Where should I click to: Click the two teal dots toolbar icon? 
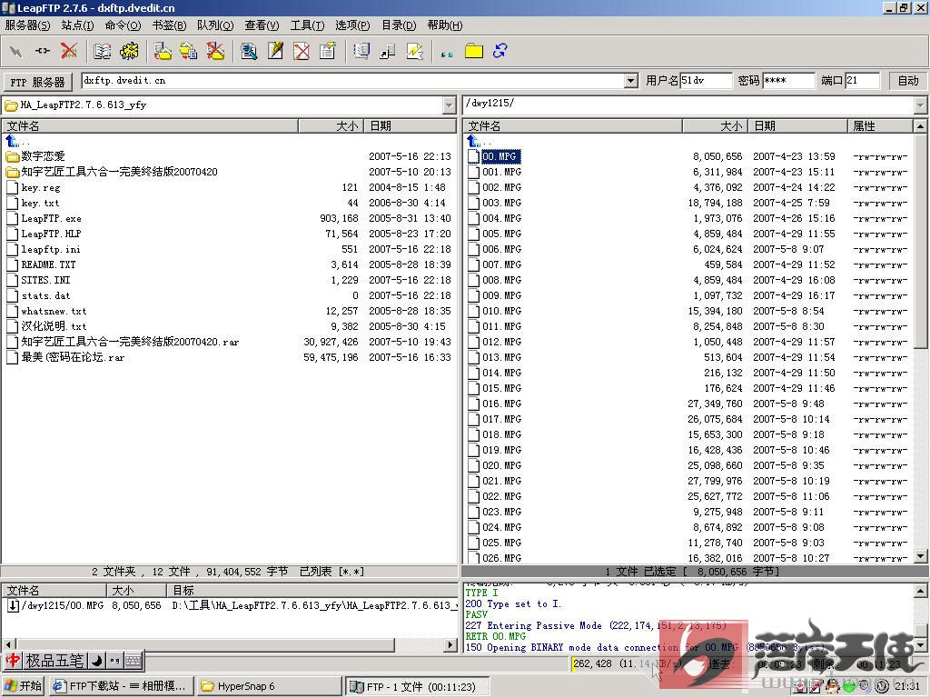click(x=447, y=53)
